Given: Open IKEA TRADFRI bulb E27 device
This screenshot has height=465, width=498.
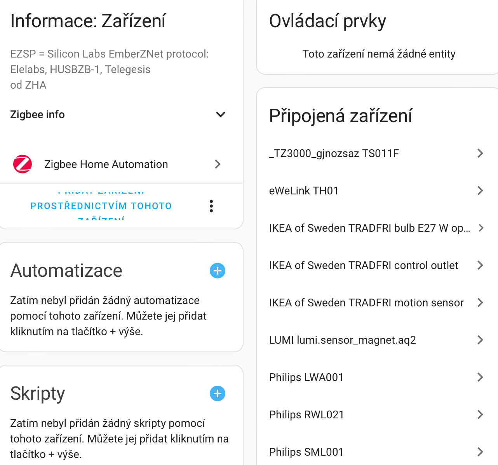Looking at the screenshot, I should coord(369,228).
